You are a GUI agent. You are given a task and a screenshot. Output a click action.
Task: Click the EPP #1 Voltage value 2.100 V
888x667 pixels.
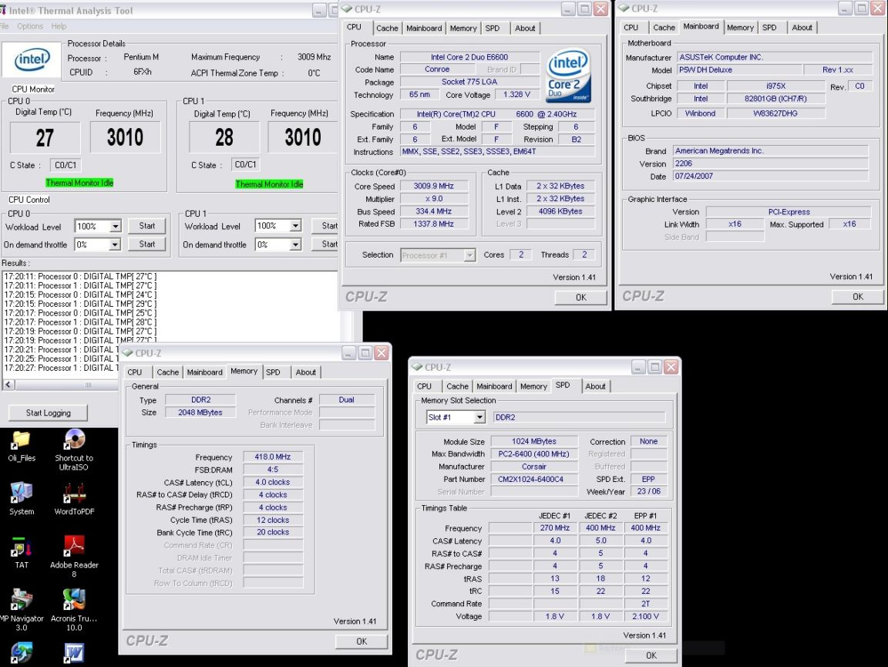click(x=646, y=617)
